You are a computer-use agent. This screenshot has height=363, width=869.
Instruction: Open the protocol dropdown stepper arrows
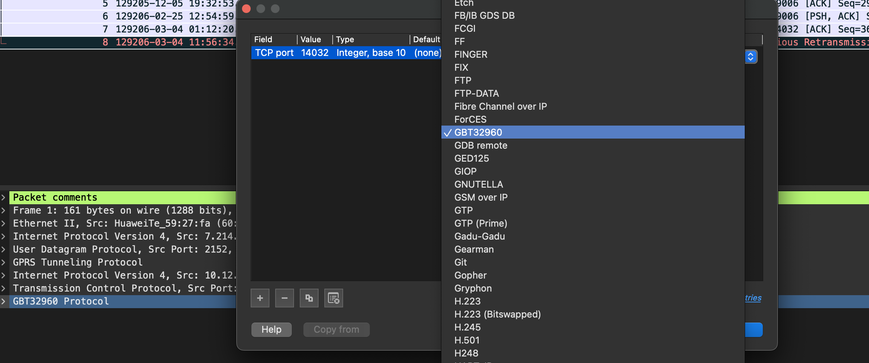click(x=751, y=57)
